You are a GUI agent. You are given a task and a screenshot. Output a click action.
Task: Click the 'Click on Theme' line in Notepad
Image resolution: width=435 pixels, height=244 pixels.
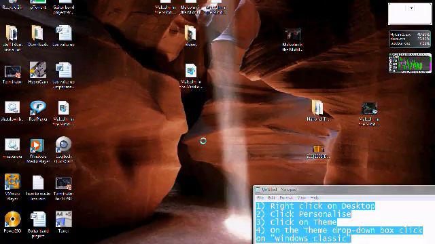296,222
